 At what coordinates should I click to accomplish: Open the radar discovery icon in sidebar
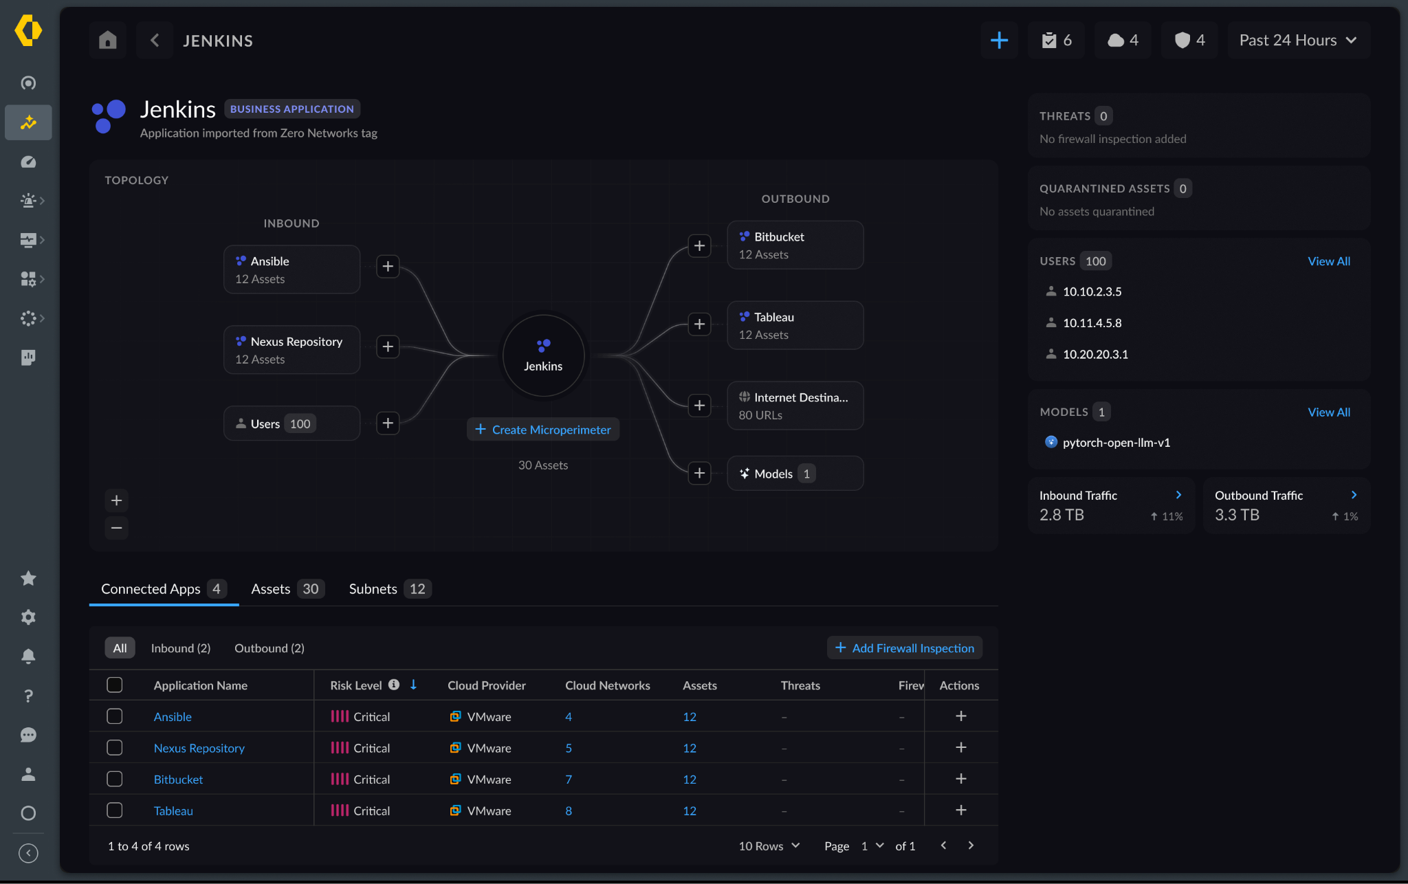(x=28, y=83)
